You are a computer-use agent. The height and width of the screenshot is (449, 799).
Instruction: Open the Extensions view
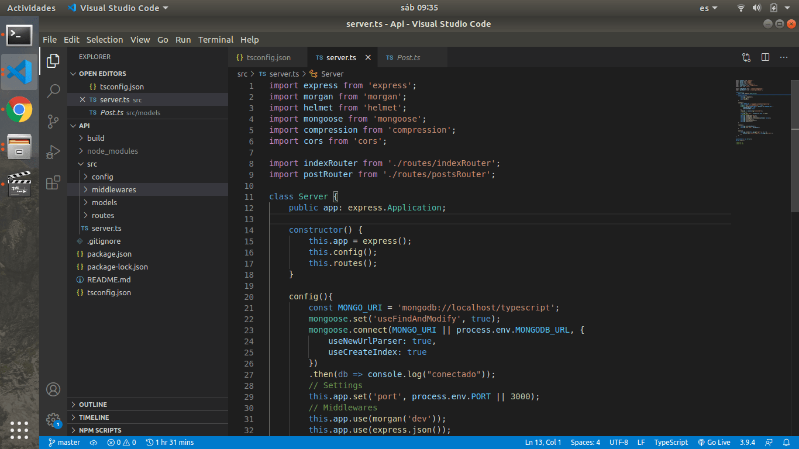[53, 182]
